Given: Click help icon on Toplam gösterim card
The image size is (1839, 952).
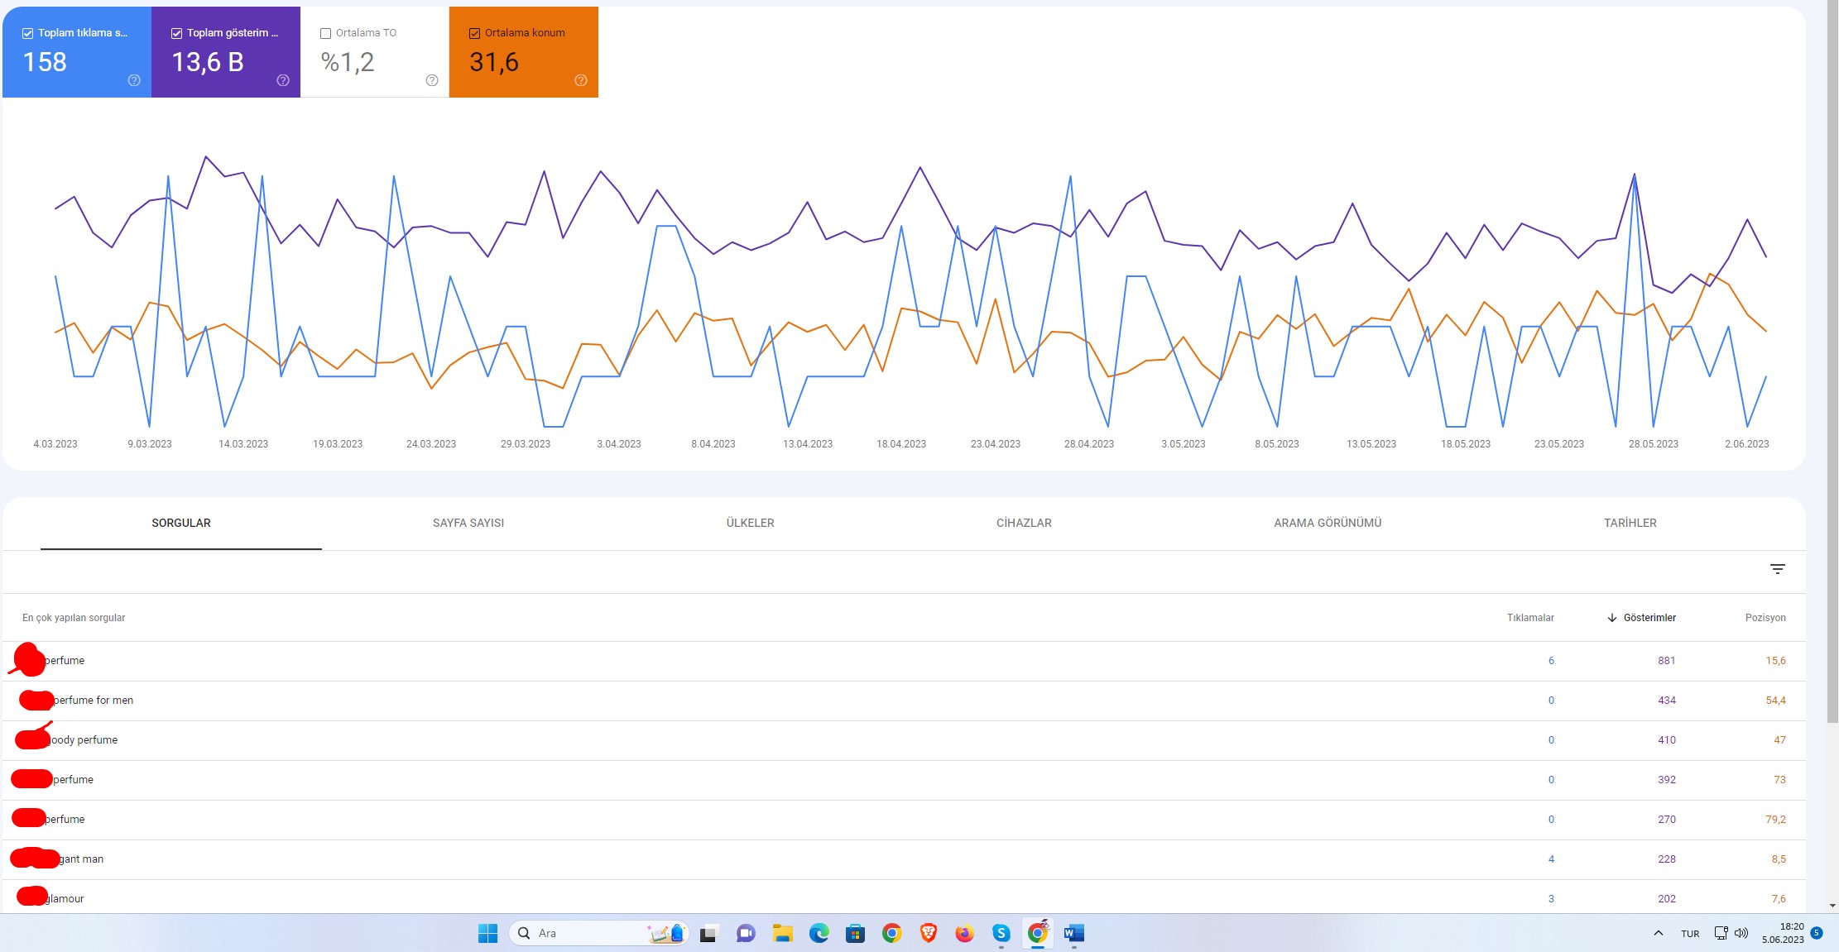Looking at the screenshot, I should (x=283, y=80).
